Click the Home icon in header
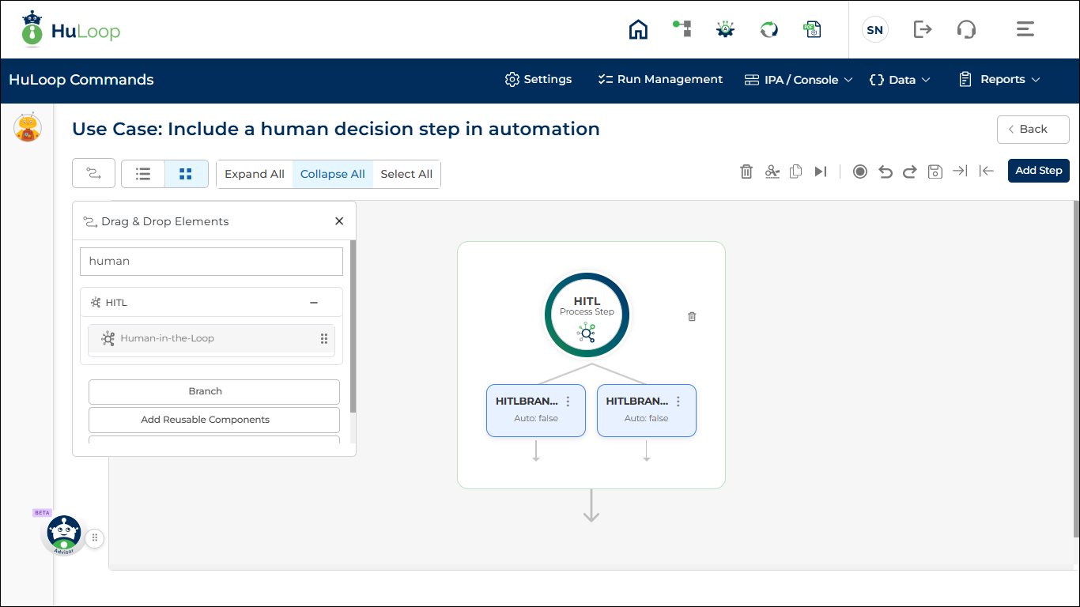This screenshot has width=1080, height=607. (x=638, y=30)
